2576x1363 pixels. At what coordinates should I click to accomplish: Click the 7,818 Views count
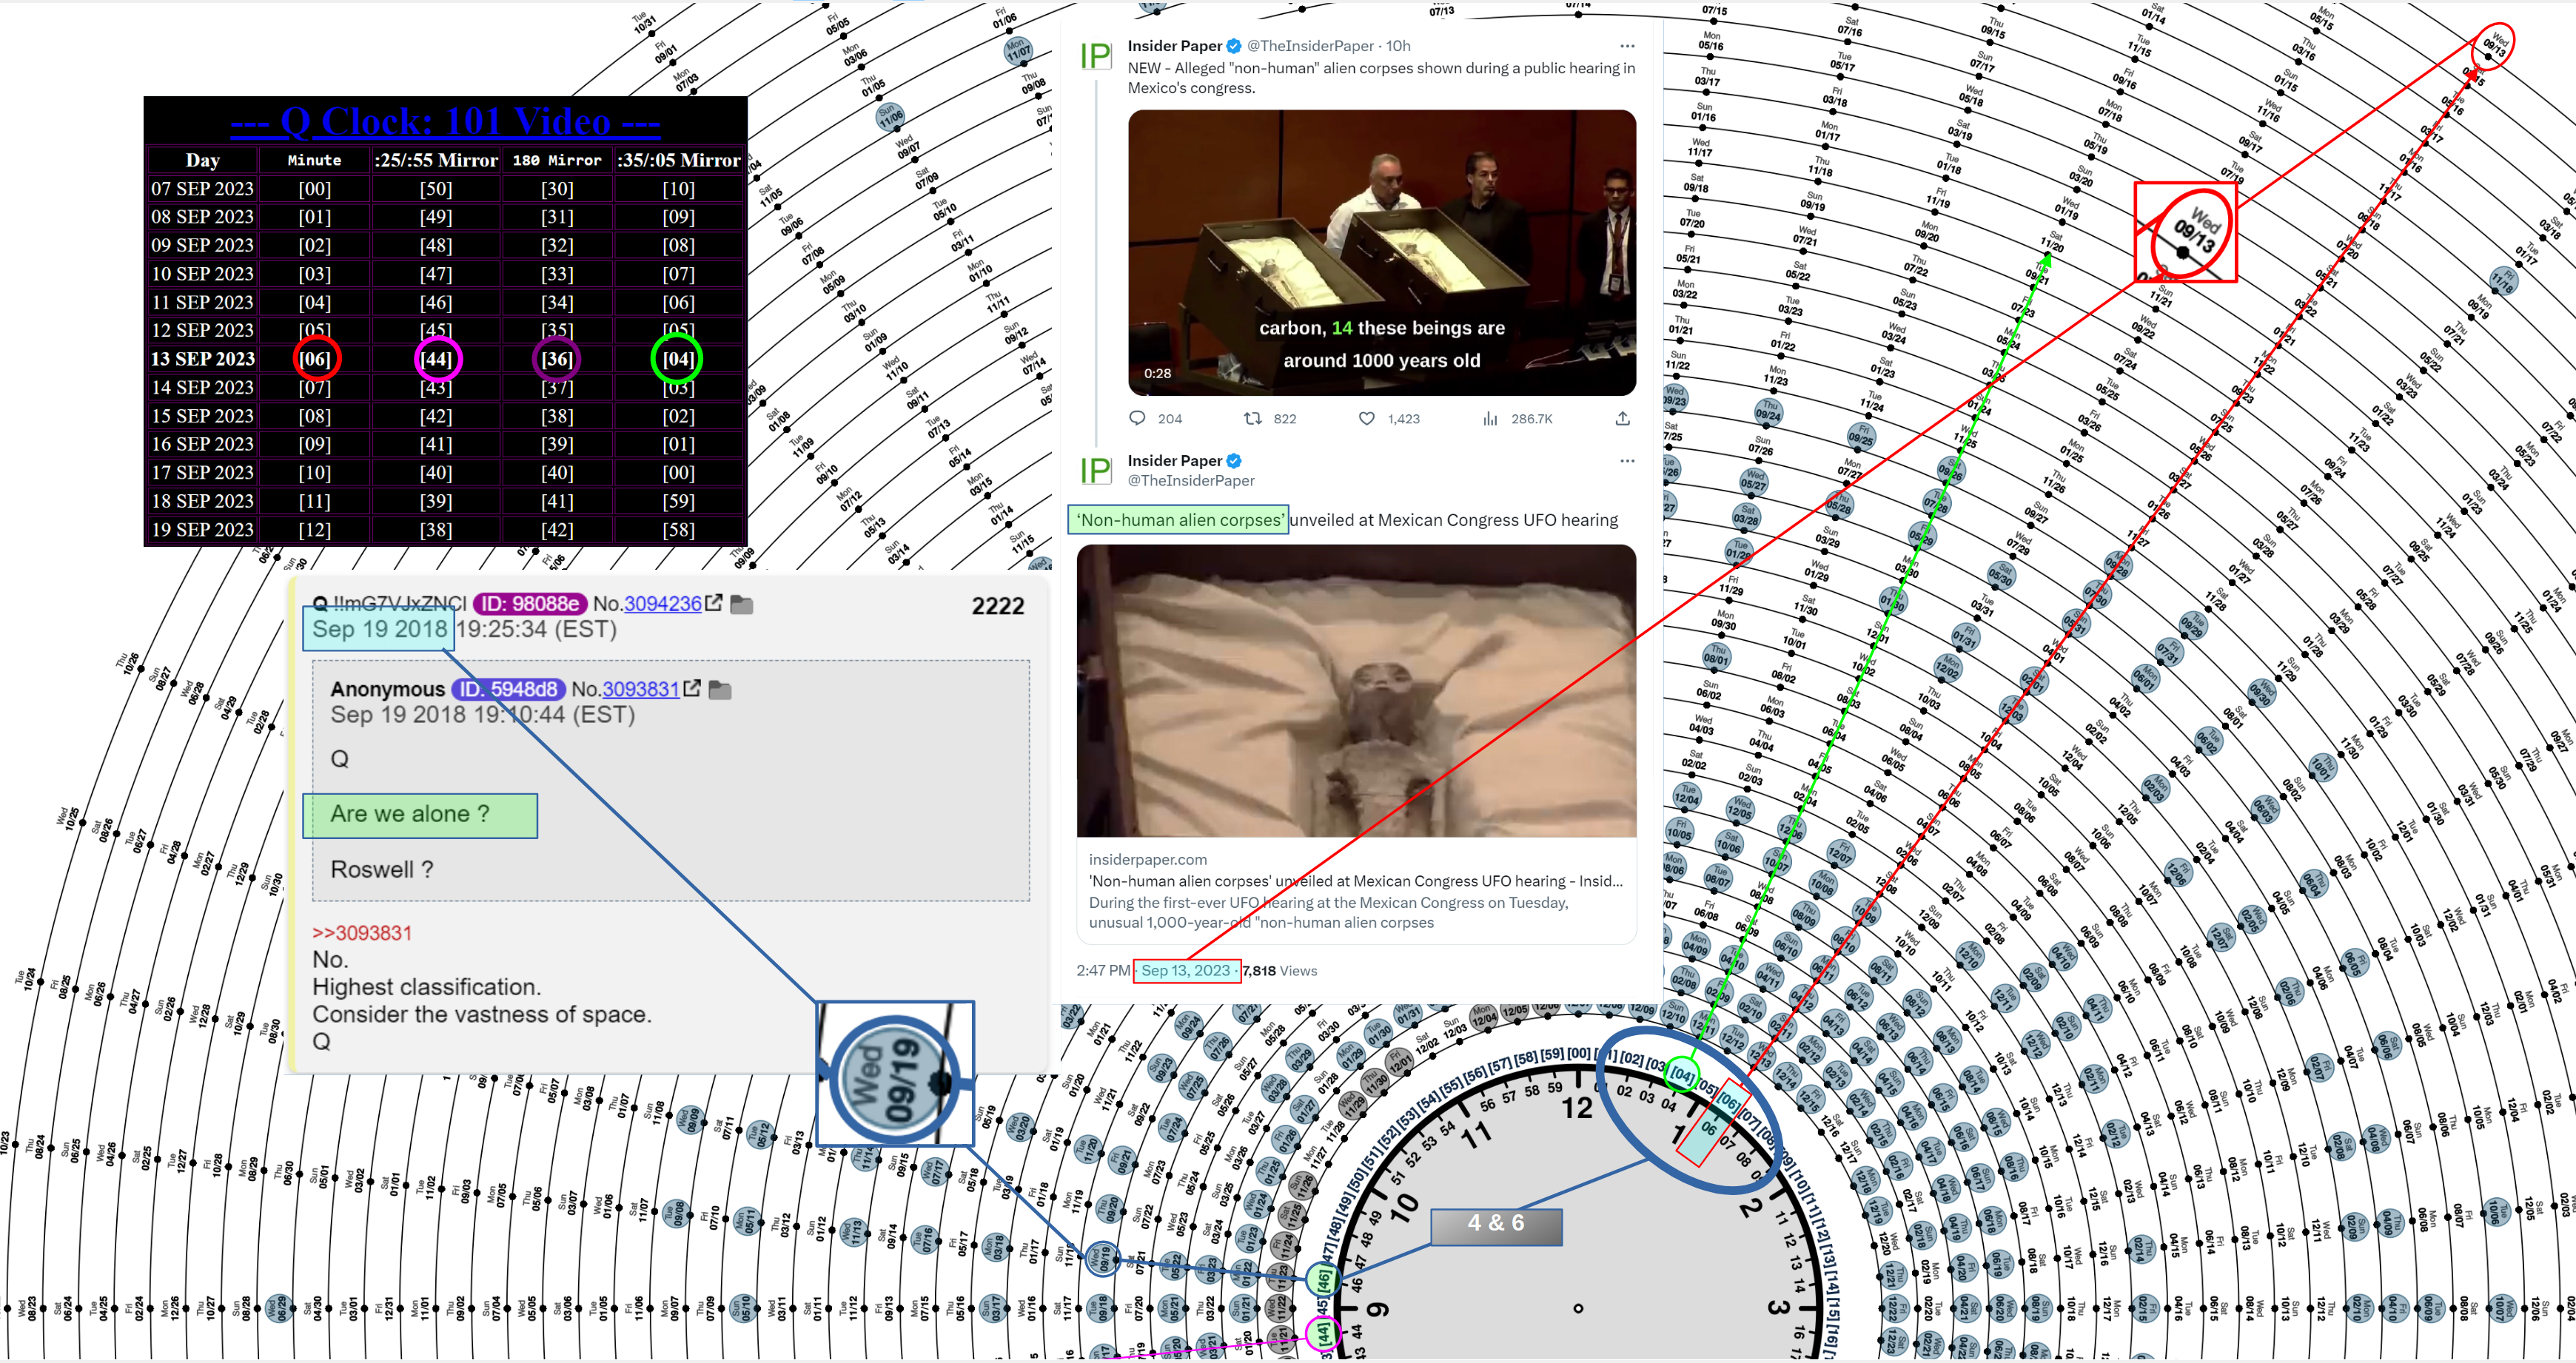click(x=1280, y=970)
